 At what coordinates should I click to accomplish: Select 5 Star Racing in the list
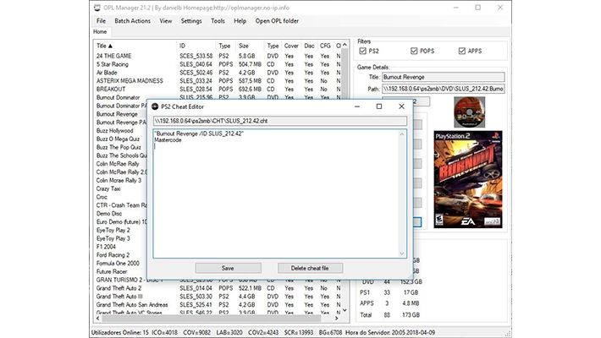tap(113, 64)
